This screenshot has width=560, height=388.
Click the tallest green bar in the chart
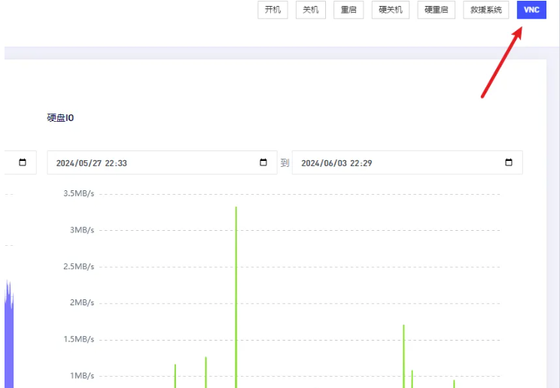[236, 301]
